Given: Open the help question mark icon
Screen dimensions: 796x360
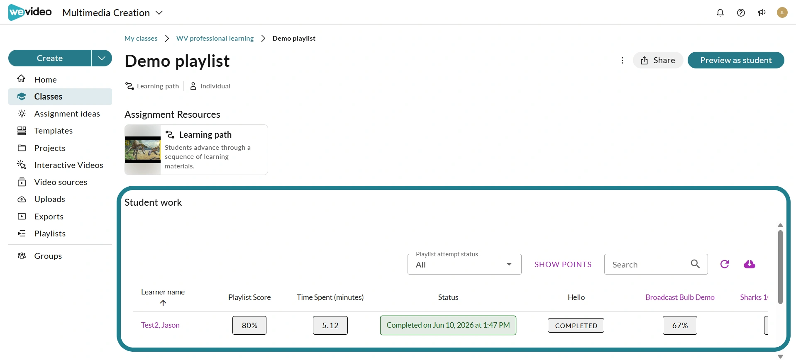Looking at the screenshot, I should [741, 12].
